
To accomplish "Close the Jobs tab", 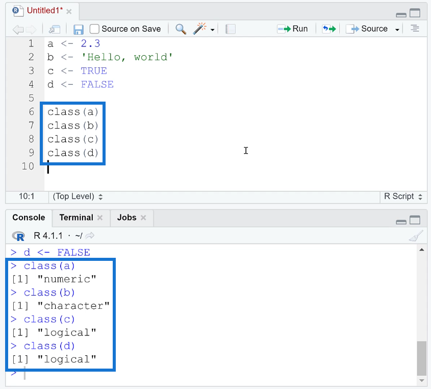I will [143, 218].
